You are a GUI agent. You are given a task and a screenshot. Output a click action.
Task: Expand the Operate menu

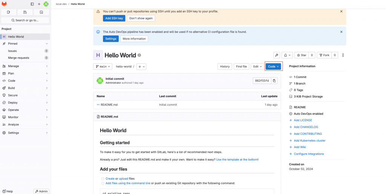(x=25, y=110)
